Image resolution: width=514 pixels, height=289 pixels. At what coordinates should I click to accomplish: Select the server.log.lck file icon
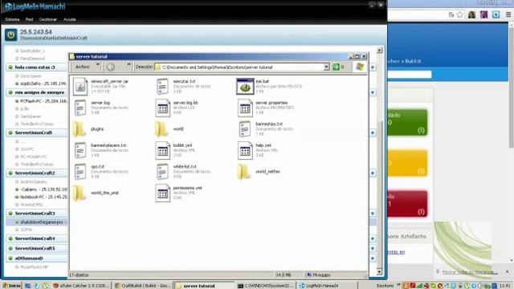tap(162, 108)
